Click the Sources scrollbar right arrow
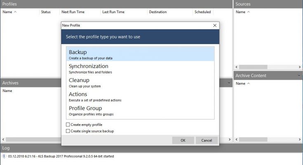The height and width of the screenshot is (165, 303). click(x=300, y=67)
